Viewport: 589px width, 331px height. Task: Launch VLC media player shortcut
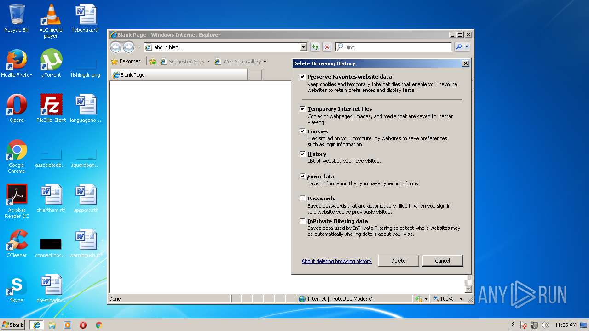pyautogui.click(x=51, y=21)
